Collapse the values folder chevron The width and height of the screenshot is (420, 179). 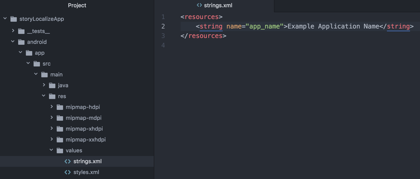[x=51, y=150]
